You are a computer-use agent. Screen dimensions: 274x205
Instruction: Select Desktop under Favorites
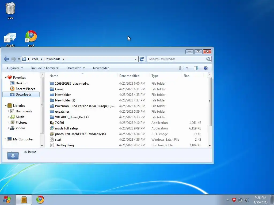click(21, 83)
